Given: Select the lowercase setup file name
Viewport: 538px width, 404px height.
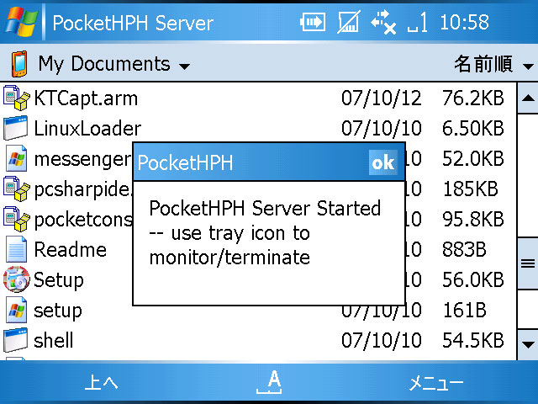Looking at the screenshot, I should click(x=58, y=311).
